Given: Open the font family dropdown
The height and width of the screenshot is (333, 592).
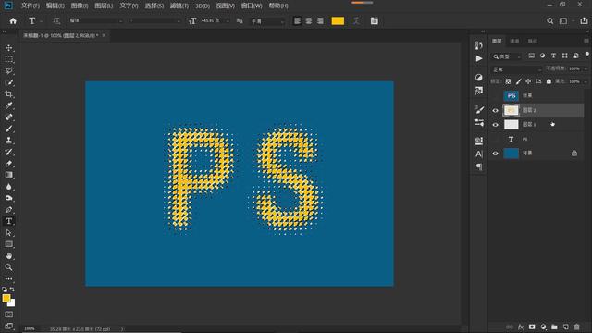Looking at the screenshot, I should (96, 20).
